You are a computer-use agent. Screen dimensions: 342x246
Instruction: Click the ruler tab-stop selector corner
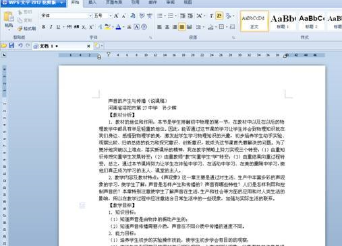[4, 55]
